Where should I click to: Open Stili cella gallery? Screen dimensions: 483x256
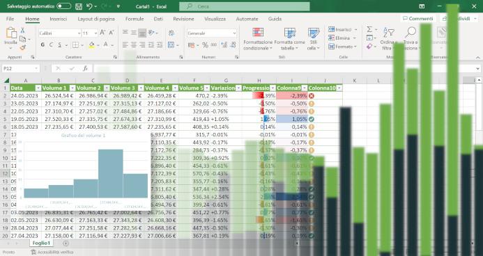314,40
